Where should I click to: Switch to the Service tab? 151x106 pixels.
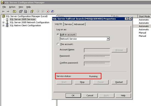tap(68, 24)
